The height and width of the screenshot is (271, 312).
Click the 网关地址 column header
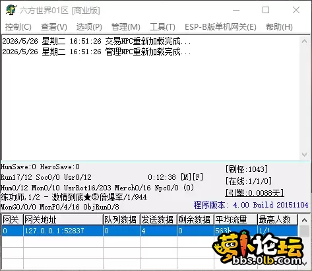pyautogui.click(x=63, y=219)
